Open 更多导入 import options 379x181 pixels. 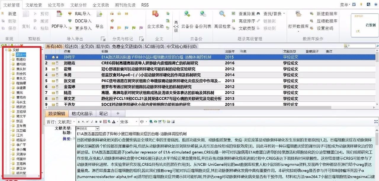tap(79, 28)
